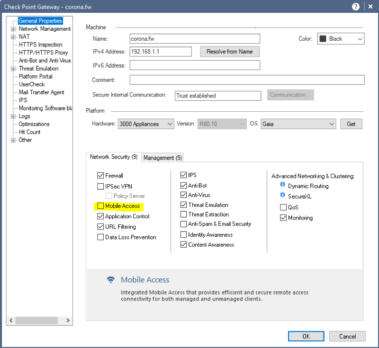This screenshot has width=379, height=348.
Task: Click the Mobile Access wifi icon
Action: [x=111, y=280]
